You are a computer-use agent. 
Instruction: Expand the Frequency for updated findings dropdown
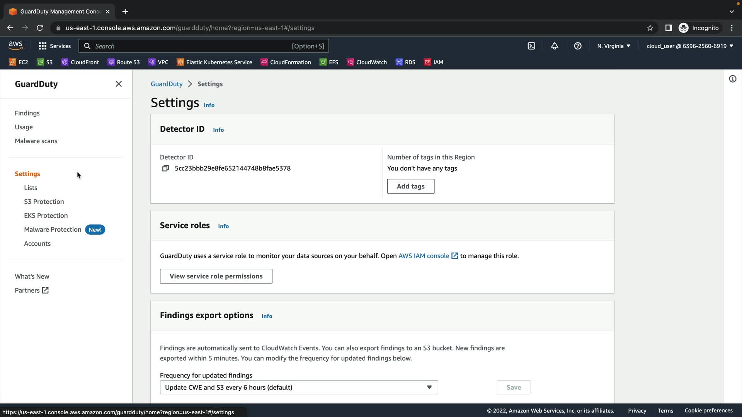coord(299,387)
